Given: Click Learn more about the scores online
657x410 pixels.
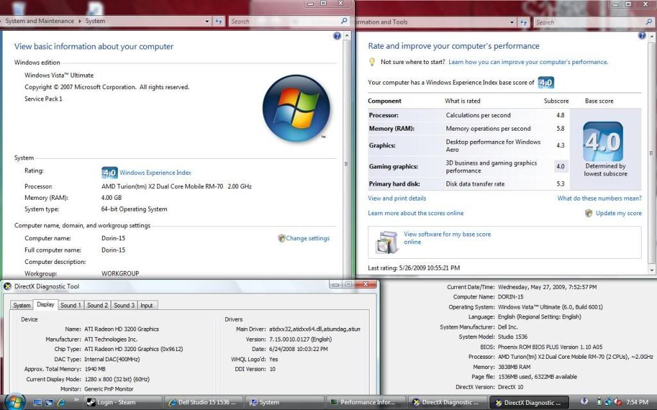Looking at the screenshot, I should pos(416,213).
